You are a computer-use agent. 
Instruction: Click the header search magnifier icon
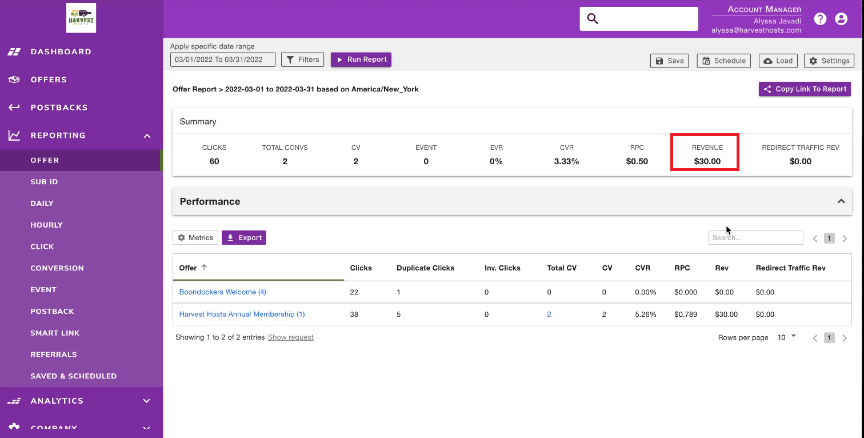point(593,19)
